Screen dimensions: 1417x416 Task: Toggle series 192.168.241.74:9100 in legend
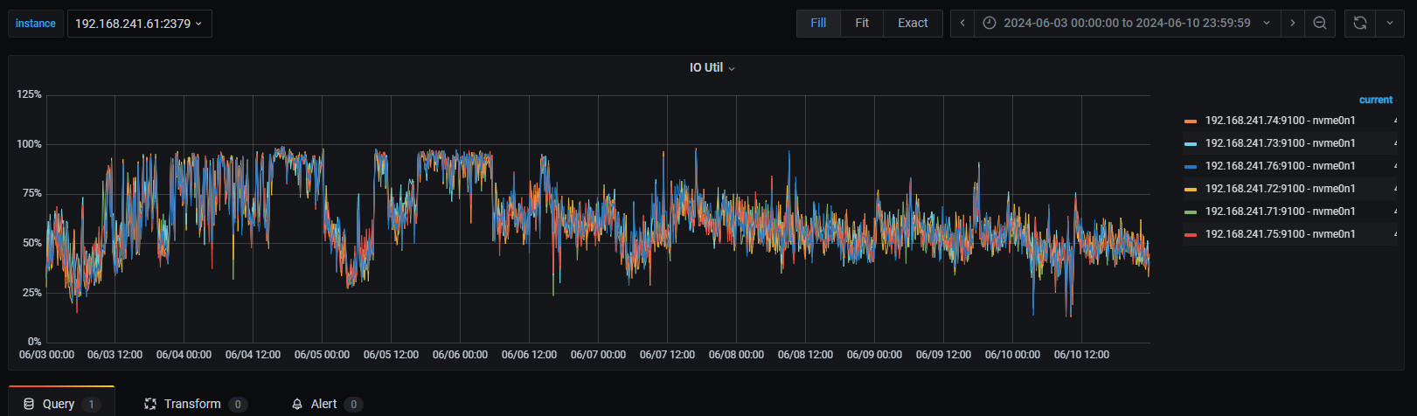click(1280, 121)
